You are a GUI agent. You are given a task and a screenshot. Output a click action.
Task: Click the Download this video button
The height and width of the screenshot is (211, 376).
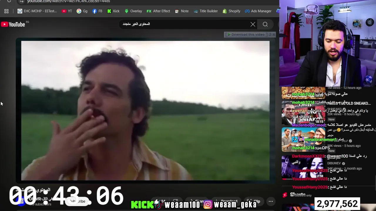click(x=246, y=35)
